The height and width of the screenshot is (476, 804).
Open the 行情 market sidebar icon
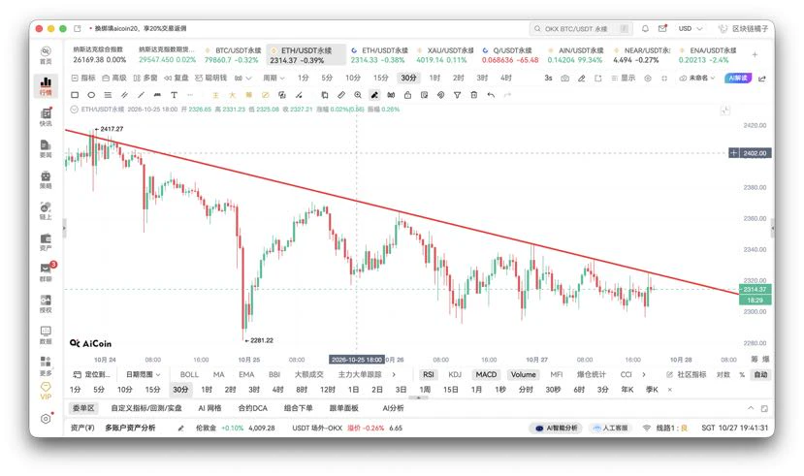click(46, 85)
